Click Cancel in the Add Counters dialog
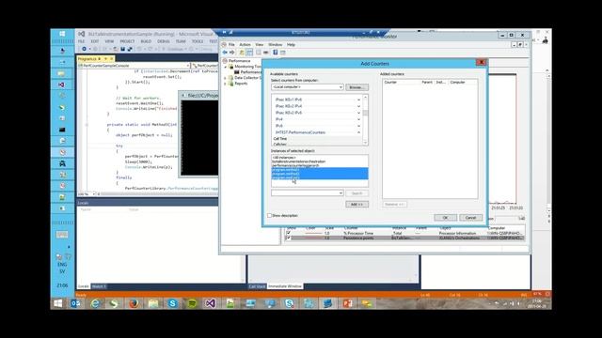This screenshot has height=338, width=602. (x=470, y=218)
